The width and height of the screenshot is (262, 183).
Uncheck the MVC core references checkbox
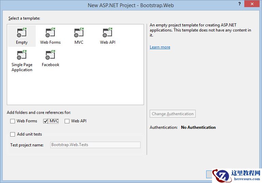click(x=46, y=121)
